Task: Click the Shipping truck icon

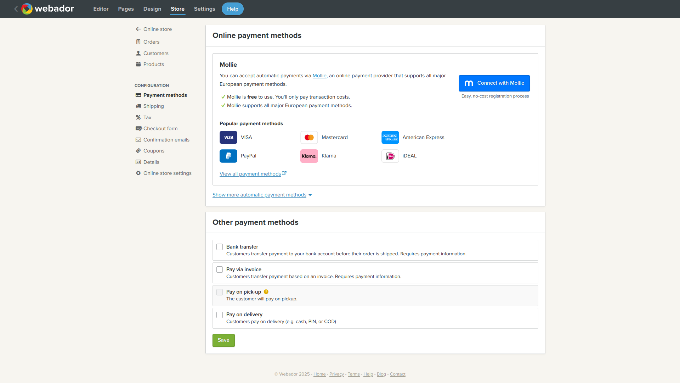Action: point(138,106)
